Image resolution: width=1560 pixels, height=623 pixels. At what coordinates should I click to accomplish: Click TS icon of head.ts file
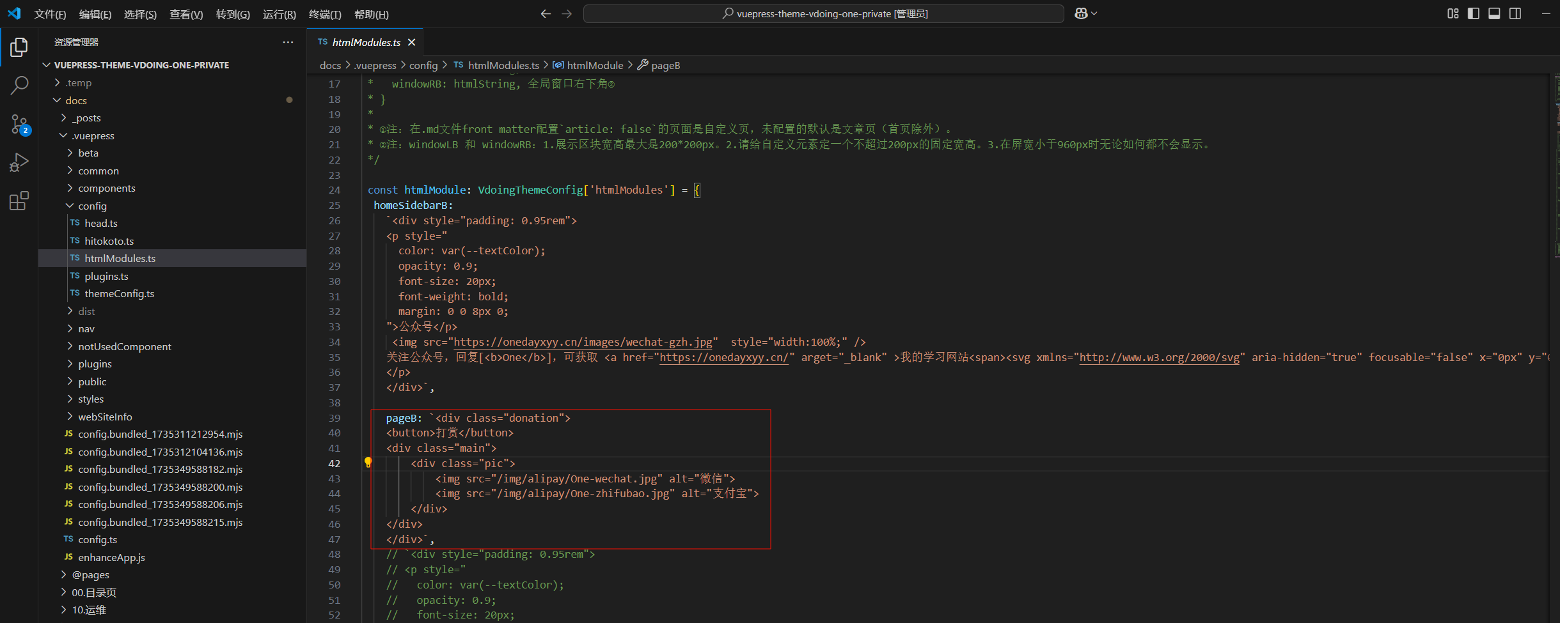tap(75, 223)
